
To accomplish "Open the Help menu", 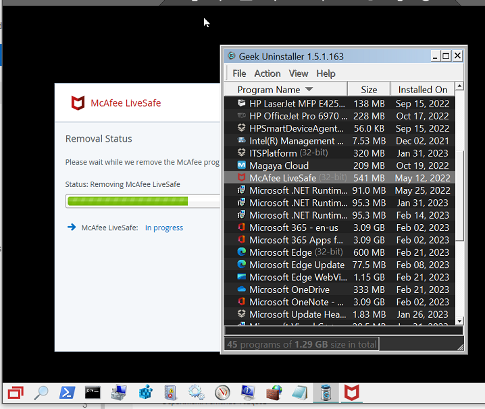I will pos(326,74).
